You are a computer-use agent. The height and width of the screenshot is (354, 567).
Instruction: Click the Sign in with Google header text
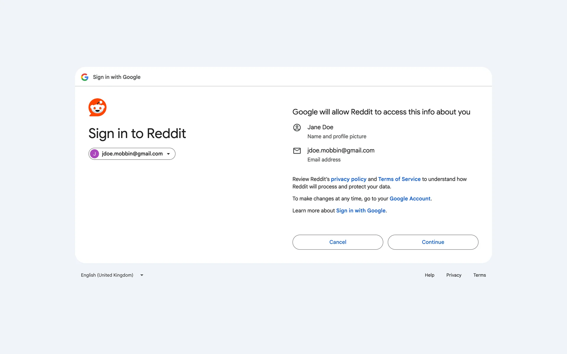(117, 77)
